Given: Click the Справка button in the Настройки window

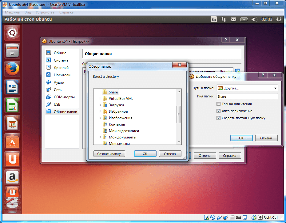Looking at the screenshot, I should (230, 156).
